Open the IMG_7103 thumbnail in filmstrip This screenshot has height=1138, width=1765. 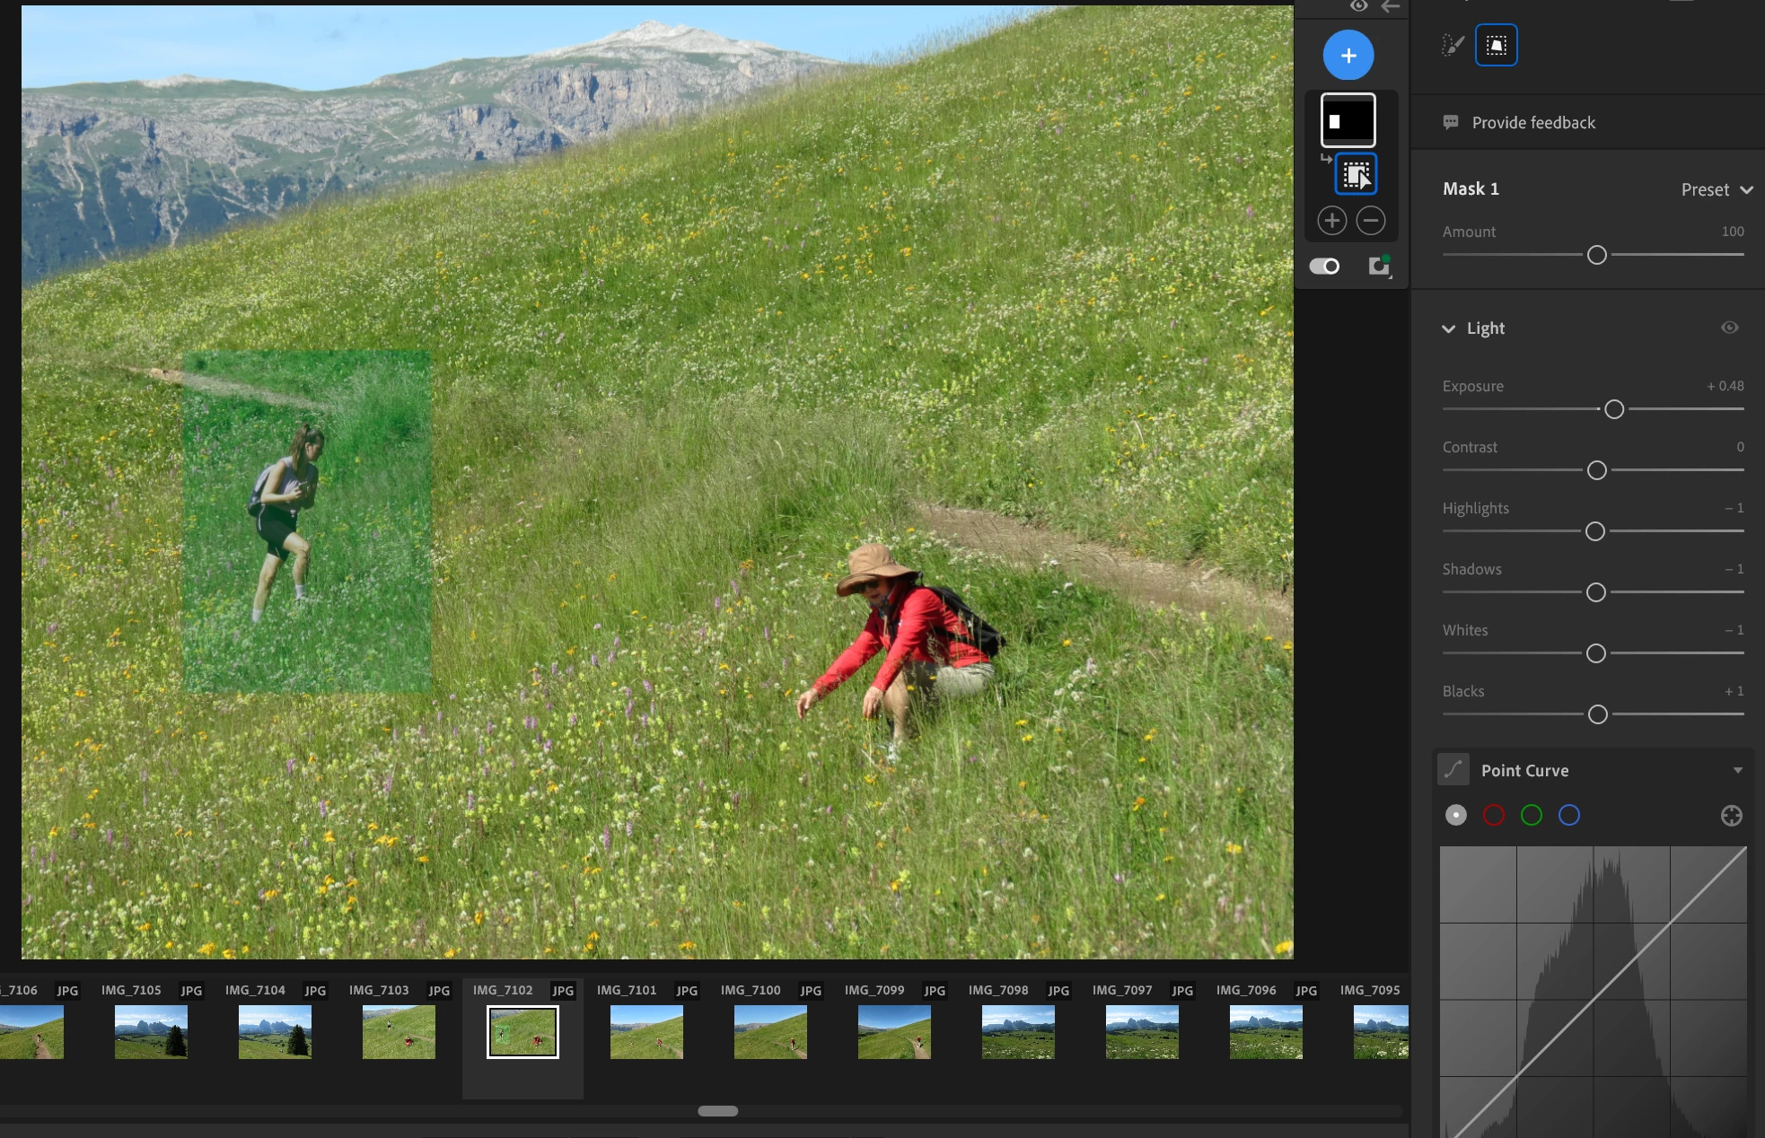click(x=399, y=1031)
